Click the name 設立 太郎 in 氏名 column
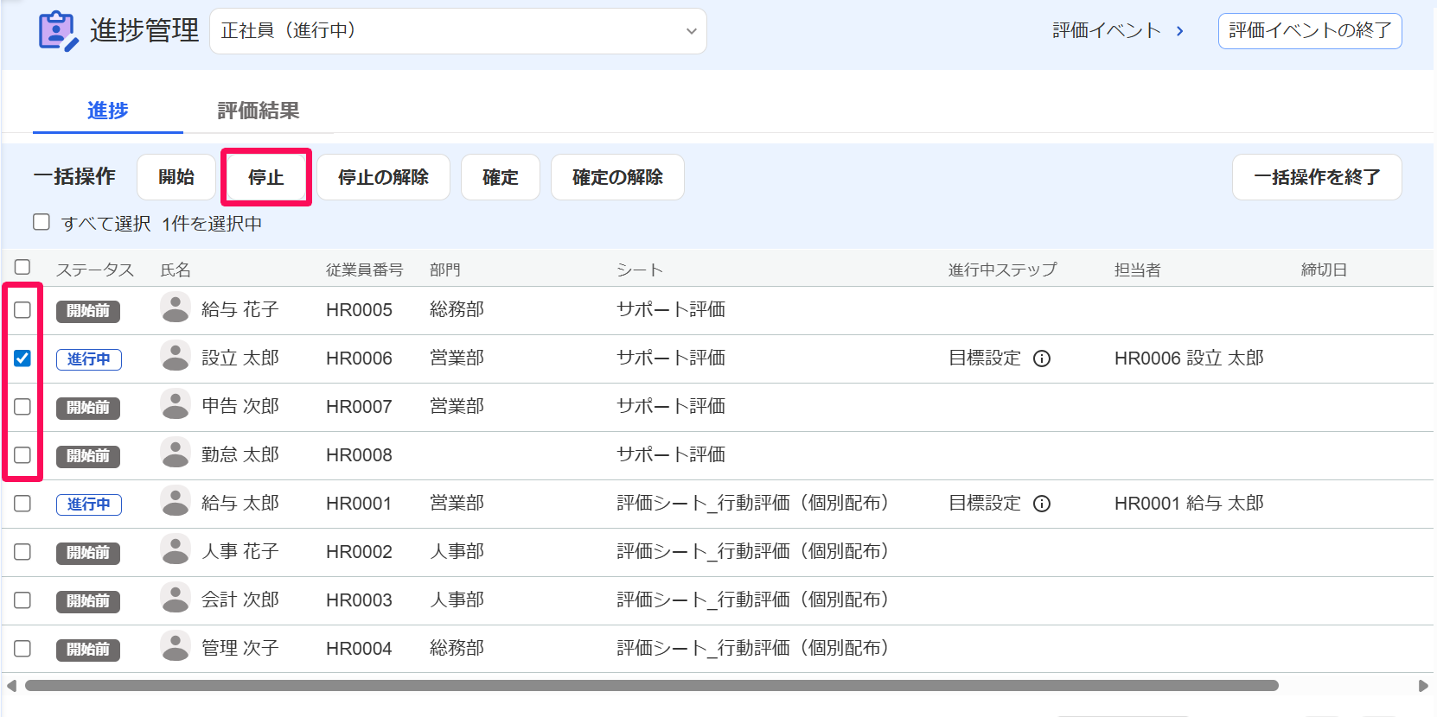This screenshot has width=1437, height=717. (x=240, y=358)
